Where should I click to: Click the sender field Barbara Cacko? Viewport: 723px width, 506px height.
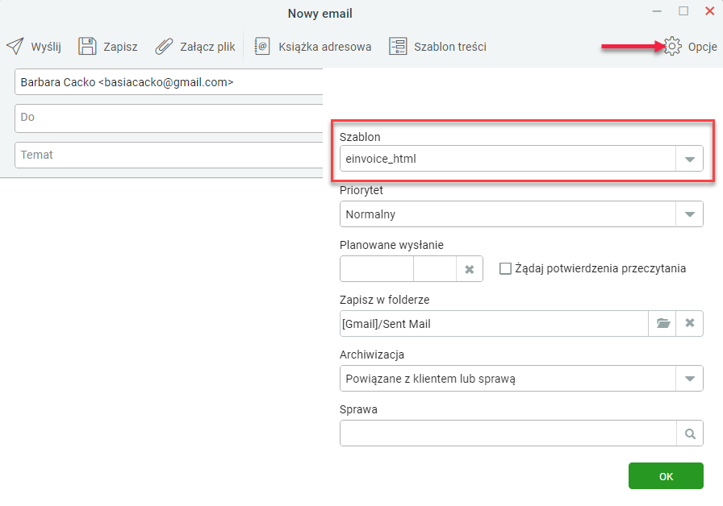tap(169, 82)
